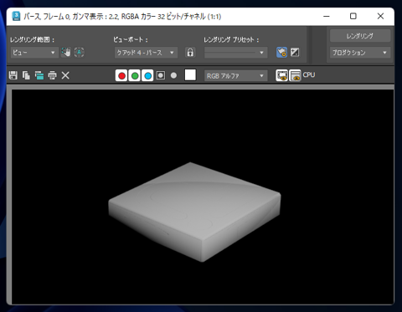Open the レンダリング プリセット dropdown
Image resolution: width=402 pixels, height=312 pixels.
point(235,53)
